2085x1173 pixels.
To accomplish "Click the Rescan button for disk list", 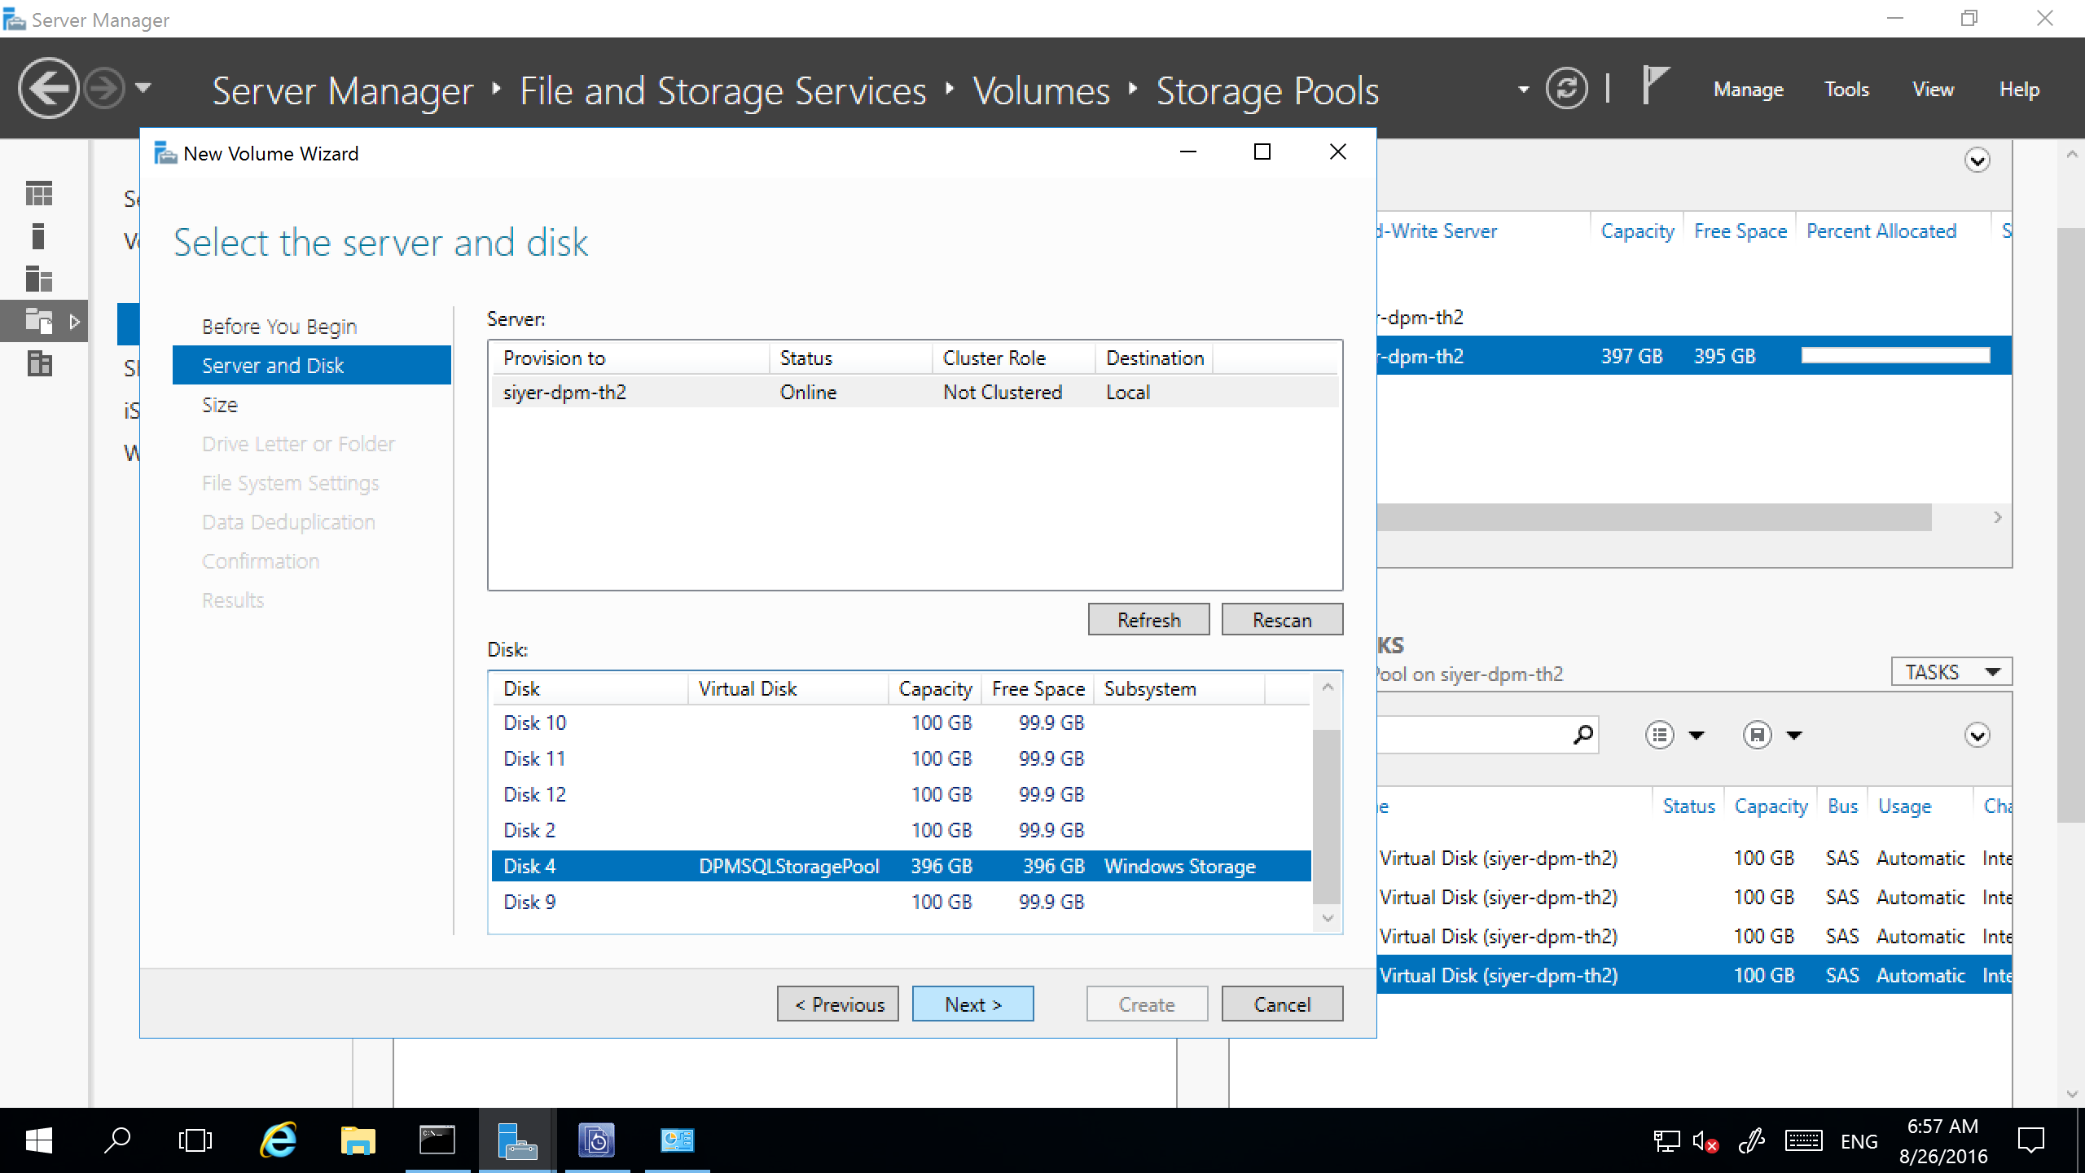I will [1280, 620].
